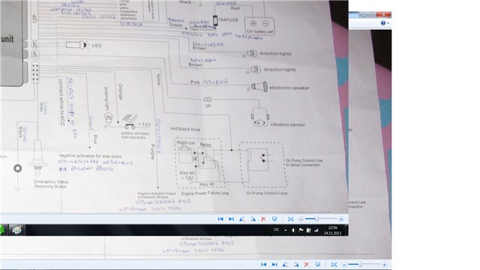The image size is (480, 270).
Task: Show hidden tray icons via taskbar arrow
Action: click(x=285, y=230)
